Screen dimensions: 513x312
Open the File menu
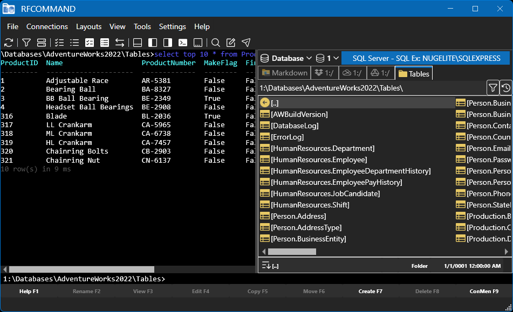tap(13, 26)
